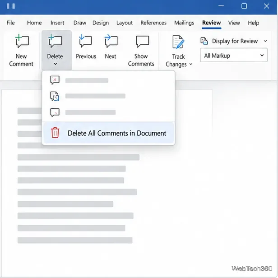Select the document pages icon in menu
The width and height of the screenshot is (278, 278).
[55, 96]
